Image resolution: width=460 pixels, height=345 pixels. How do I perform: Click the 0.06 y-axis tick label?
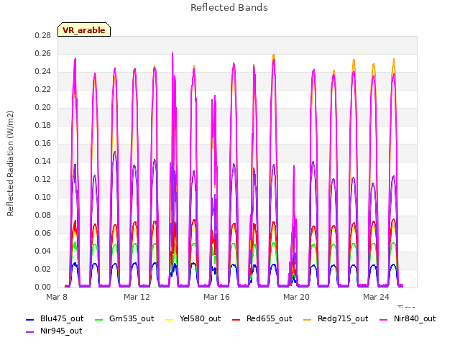(x=43, y=233)
